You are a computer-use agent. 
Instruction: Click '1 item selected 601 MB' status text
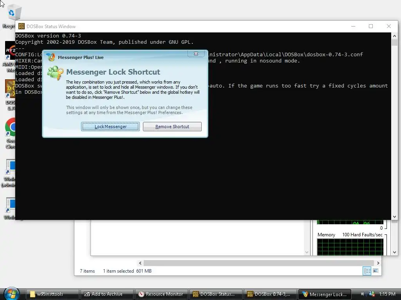(127, 271)
